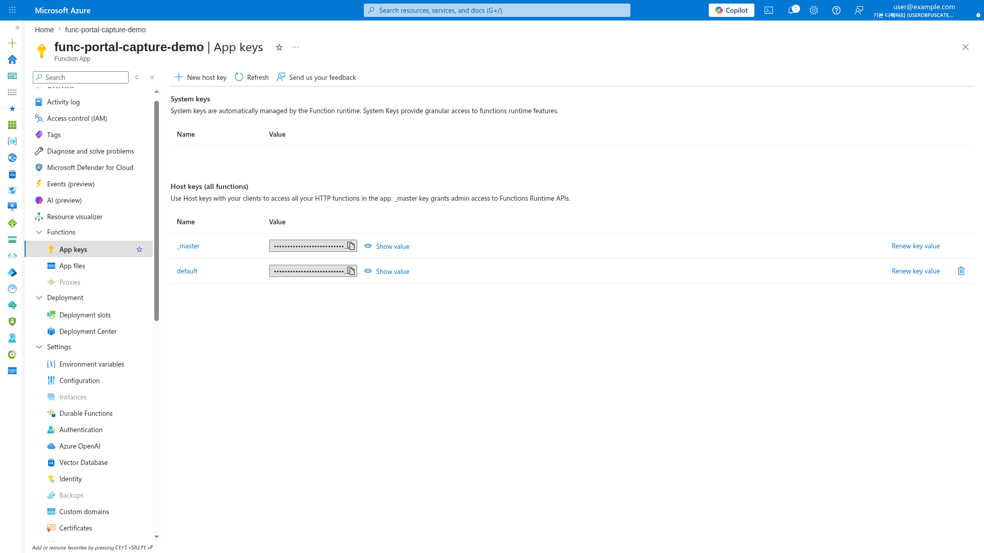This screenshot has width=984, height=553.
Task: Open Deployment Center
Action: point(89,331)
